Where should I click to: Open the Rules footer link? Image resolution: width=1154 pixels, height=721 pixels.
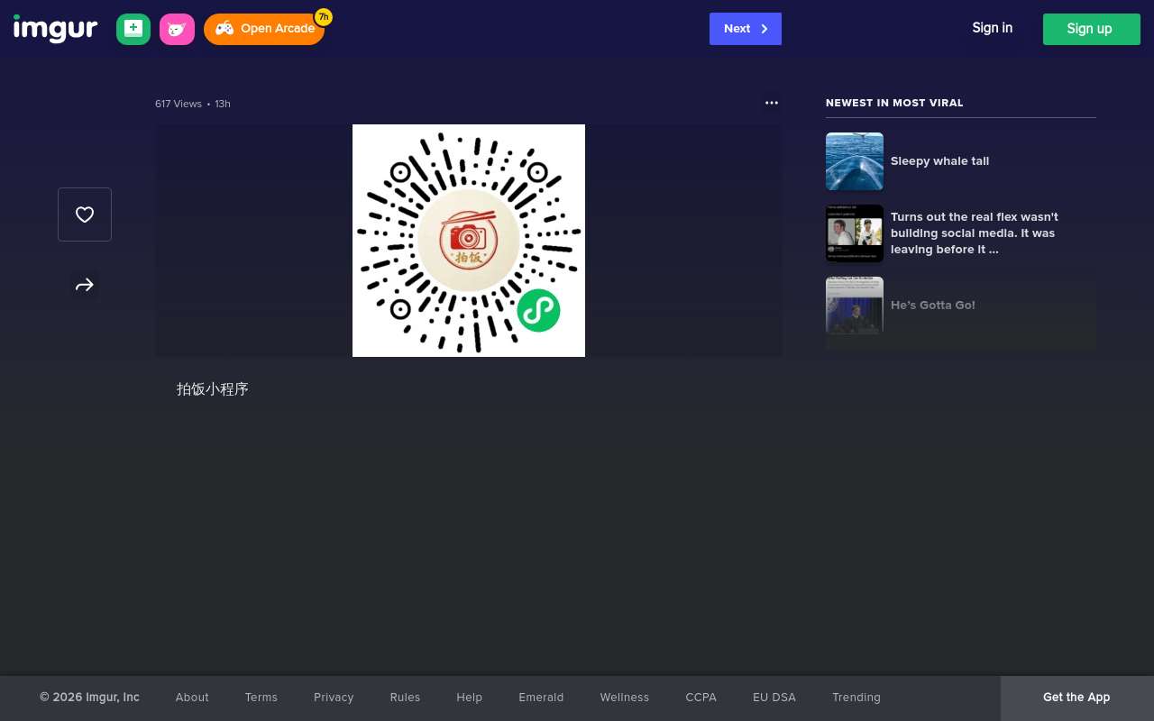click(405, 698)
